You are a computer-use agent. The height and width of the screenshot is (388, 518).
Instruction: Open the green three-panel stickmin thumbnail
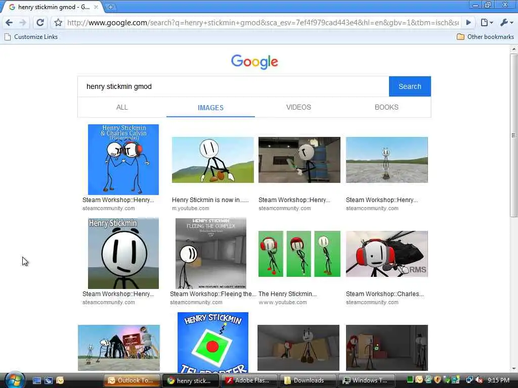(x=299, y=254)
